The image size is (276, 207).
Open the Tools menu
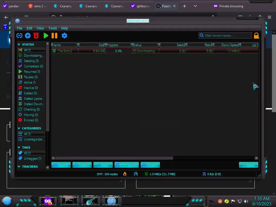[53, 28]
